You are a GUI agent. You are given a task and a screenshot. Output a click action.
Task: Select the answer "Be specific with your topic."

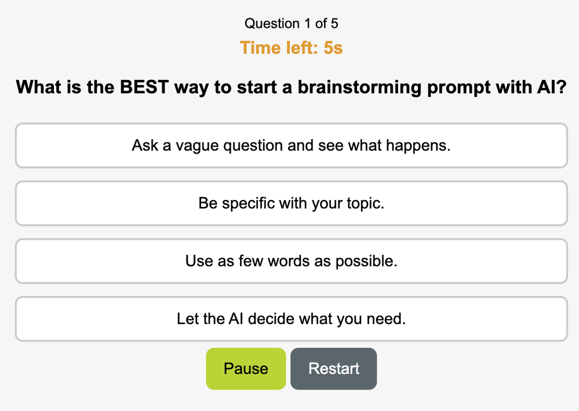click(x=291, y=203)
